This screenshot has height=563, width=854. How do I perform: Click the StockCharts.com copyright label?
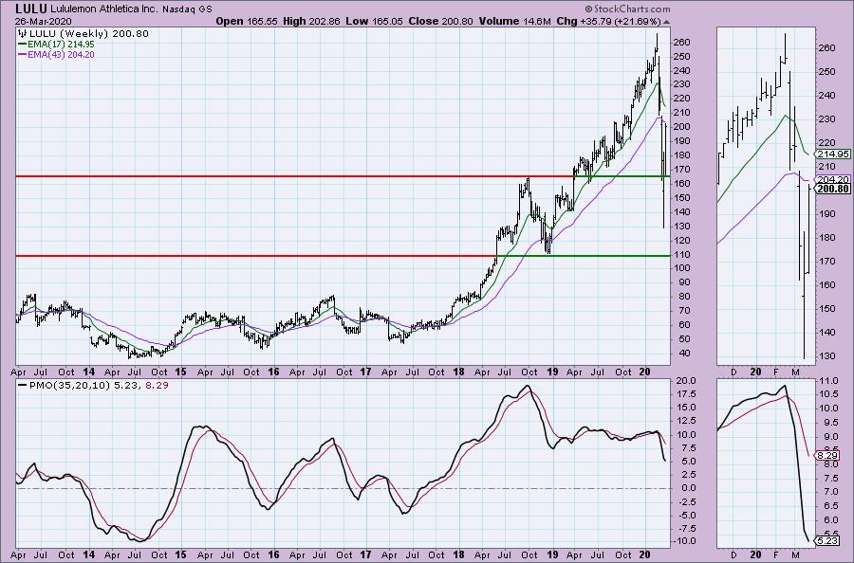click(x=627, y=9)
